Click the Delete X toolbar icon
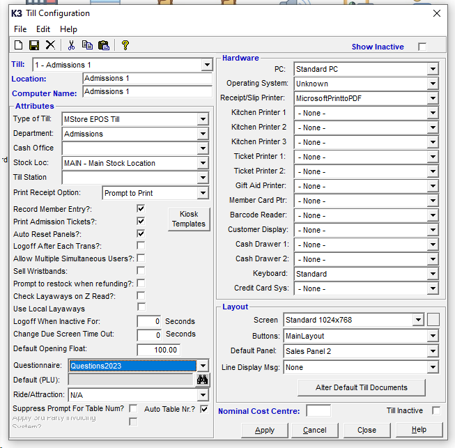The image size is (455, 448). [x=50, y=45]
